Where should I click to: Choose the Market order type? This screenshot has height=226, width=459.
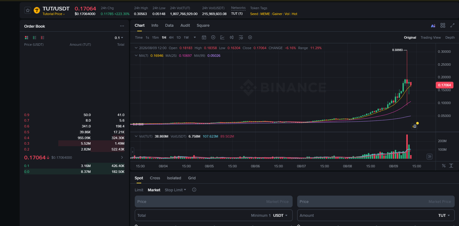[154, 190]
